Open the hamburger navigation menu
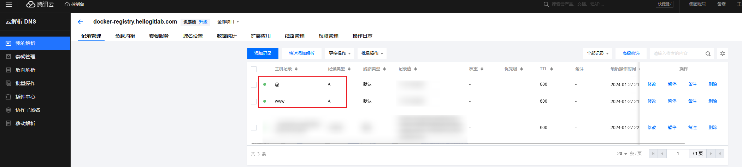 (9, 4)
